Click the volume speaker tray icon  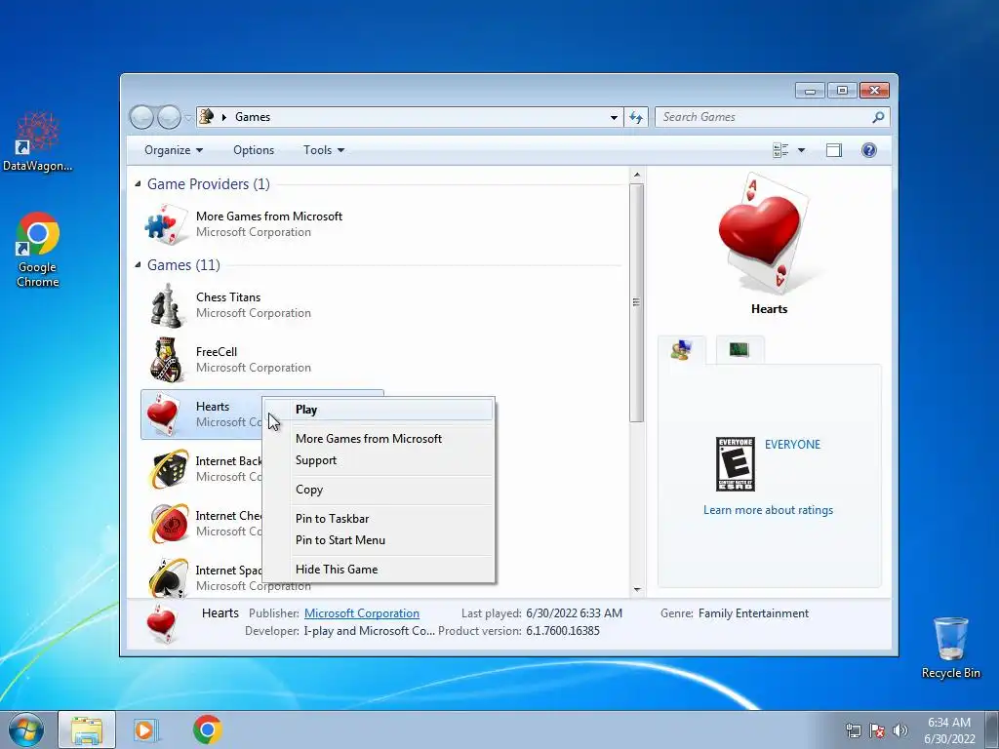899,730
